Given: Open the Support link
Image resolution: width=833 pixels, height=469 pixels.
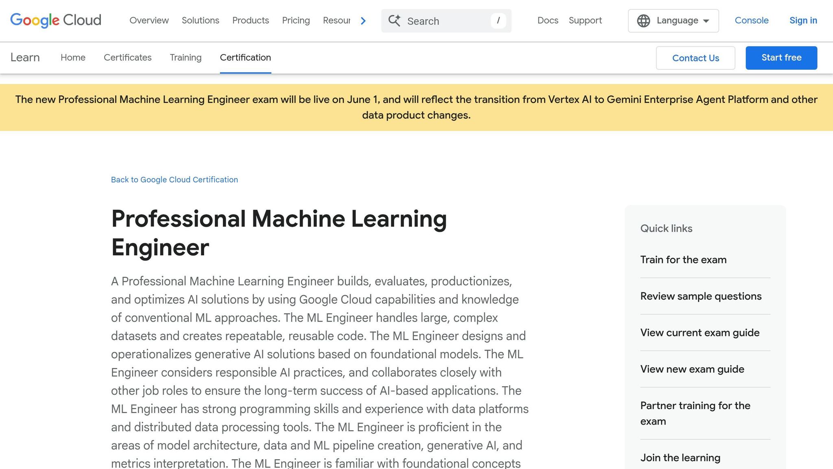Looking at the screenshot, I should pos(585,20).
